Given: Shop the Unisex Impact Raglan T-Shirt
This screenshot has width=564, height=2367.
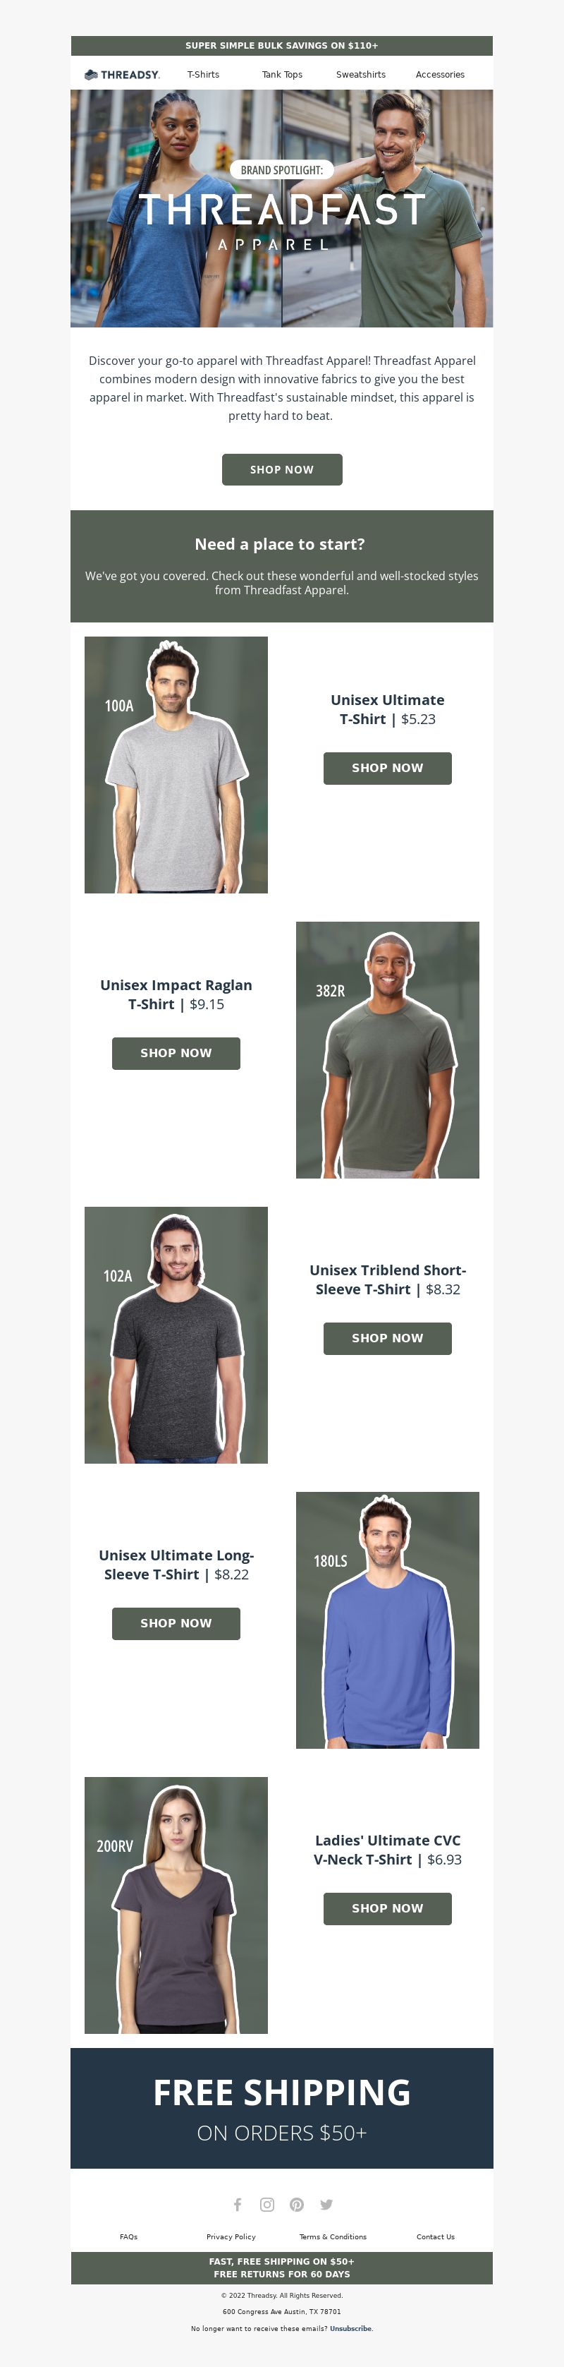Looking at the screenshot, I should coord(176,1053).
